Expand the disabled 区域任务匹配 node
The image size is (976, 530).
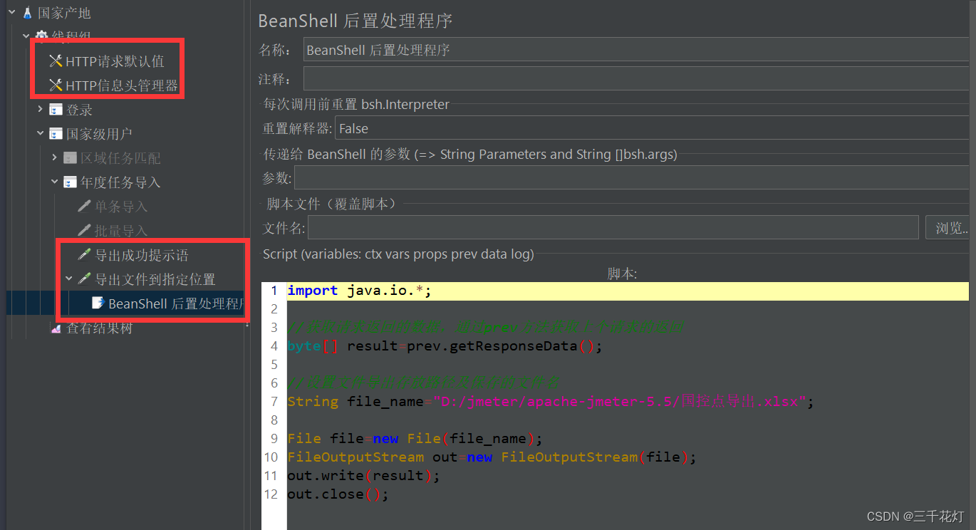(55, 158)
